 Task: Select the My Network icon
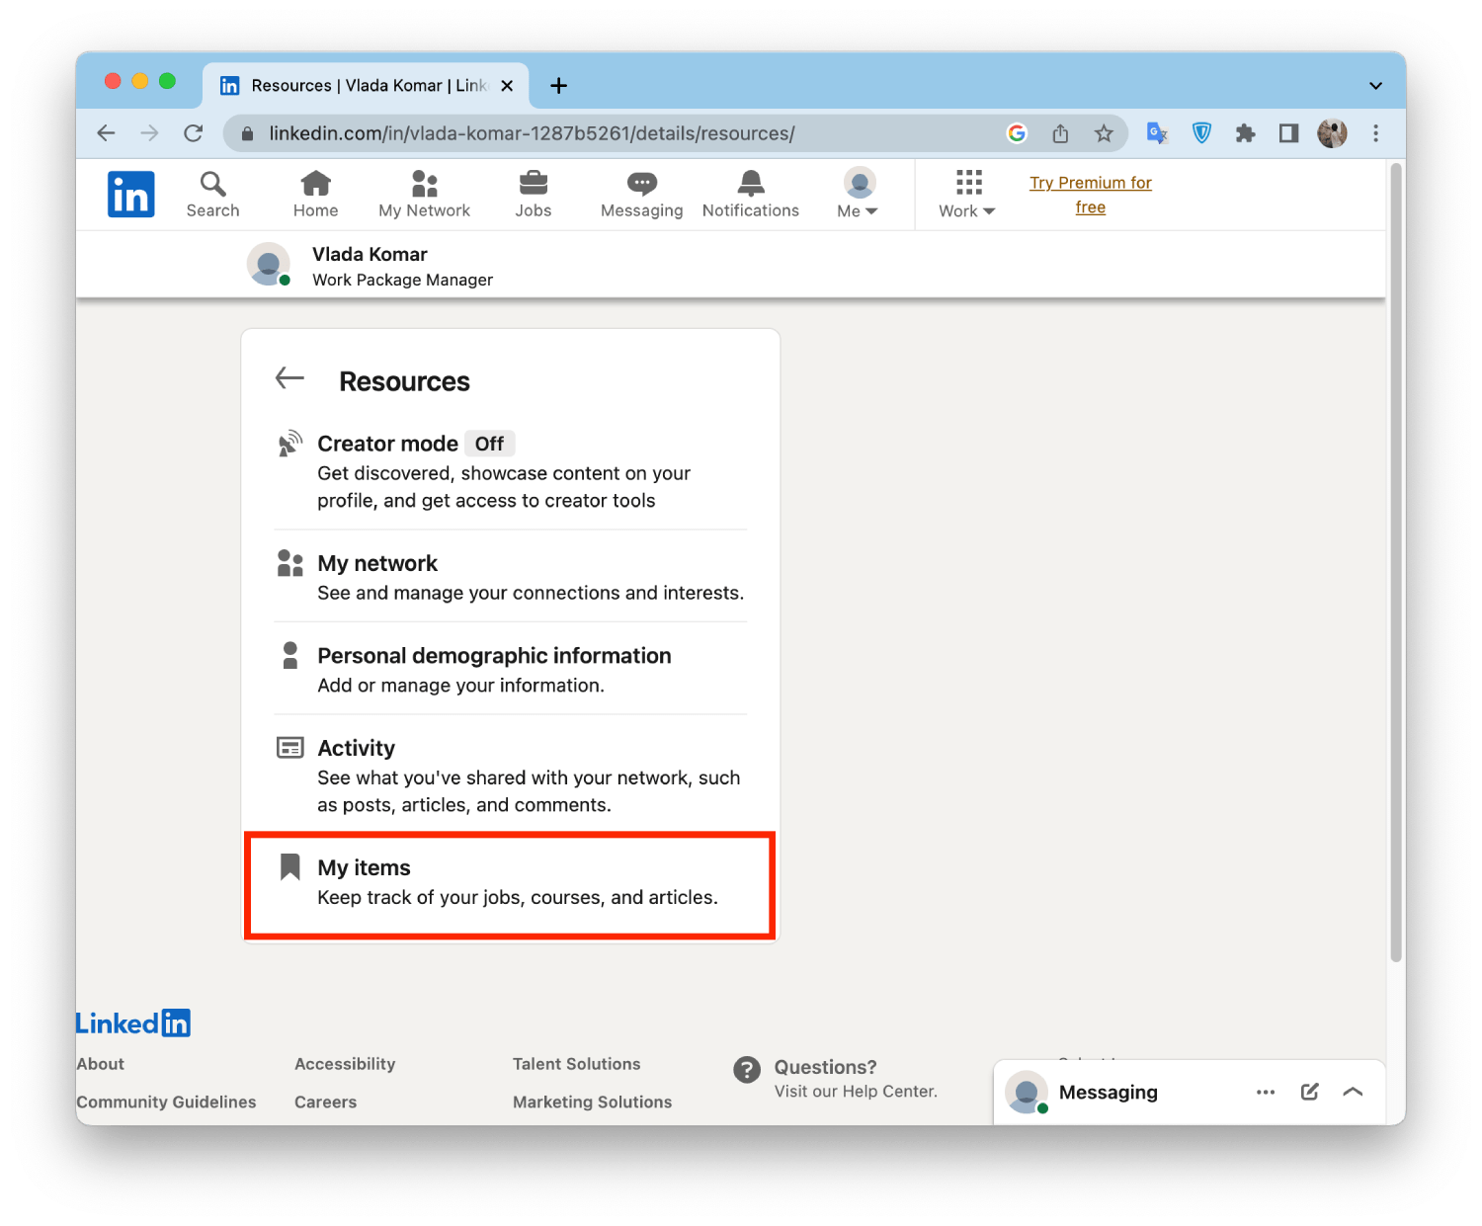tap(424, 194)
